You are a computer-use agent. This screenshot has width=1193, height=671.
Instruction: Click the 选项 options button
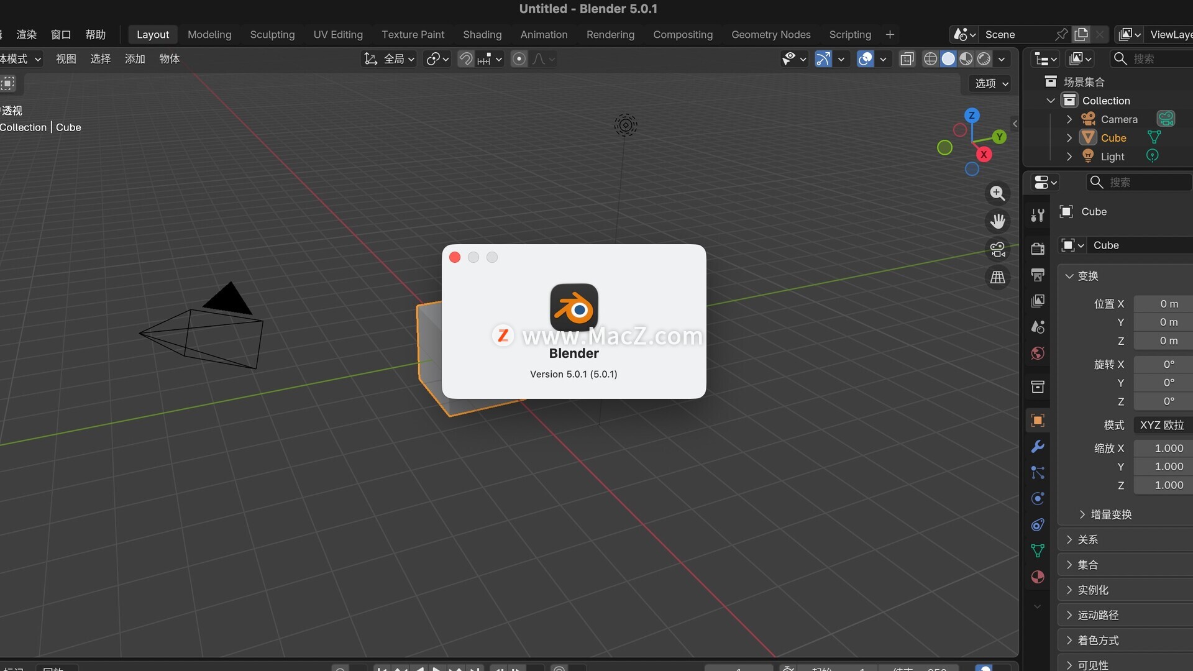point(991,83)
